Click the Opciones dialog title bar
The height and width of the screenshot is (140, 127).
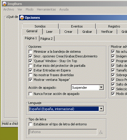73,18
